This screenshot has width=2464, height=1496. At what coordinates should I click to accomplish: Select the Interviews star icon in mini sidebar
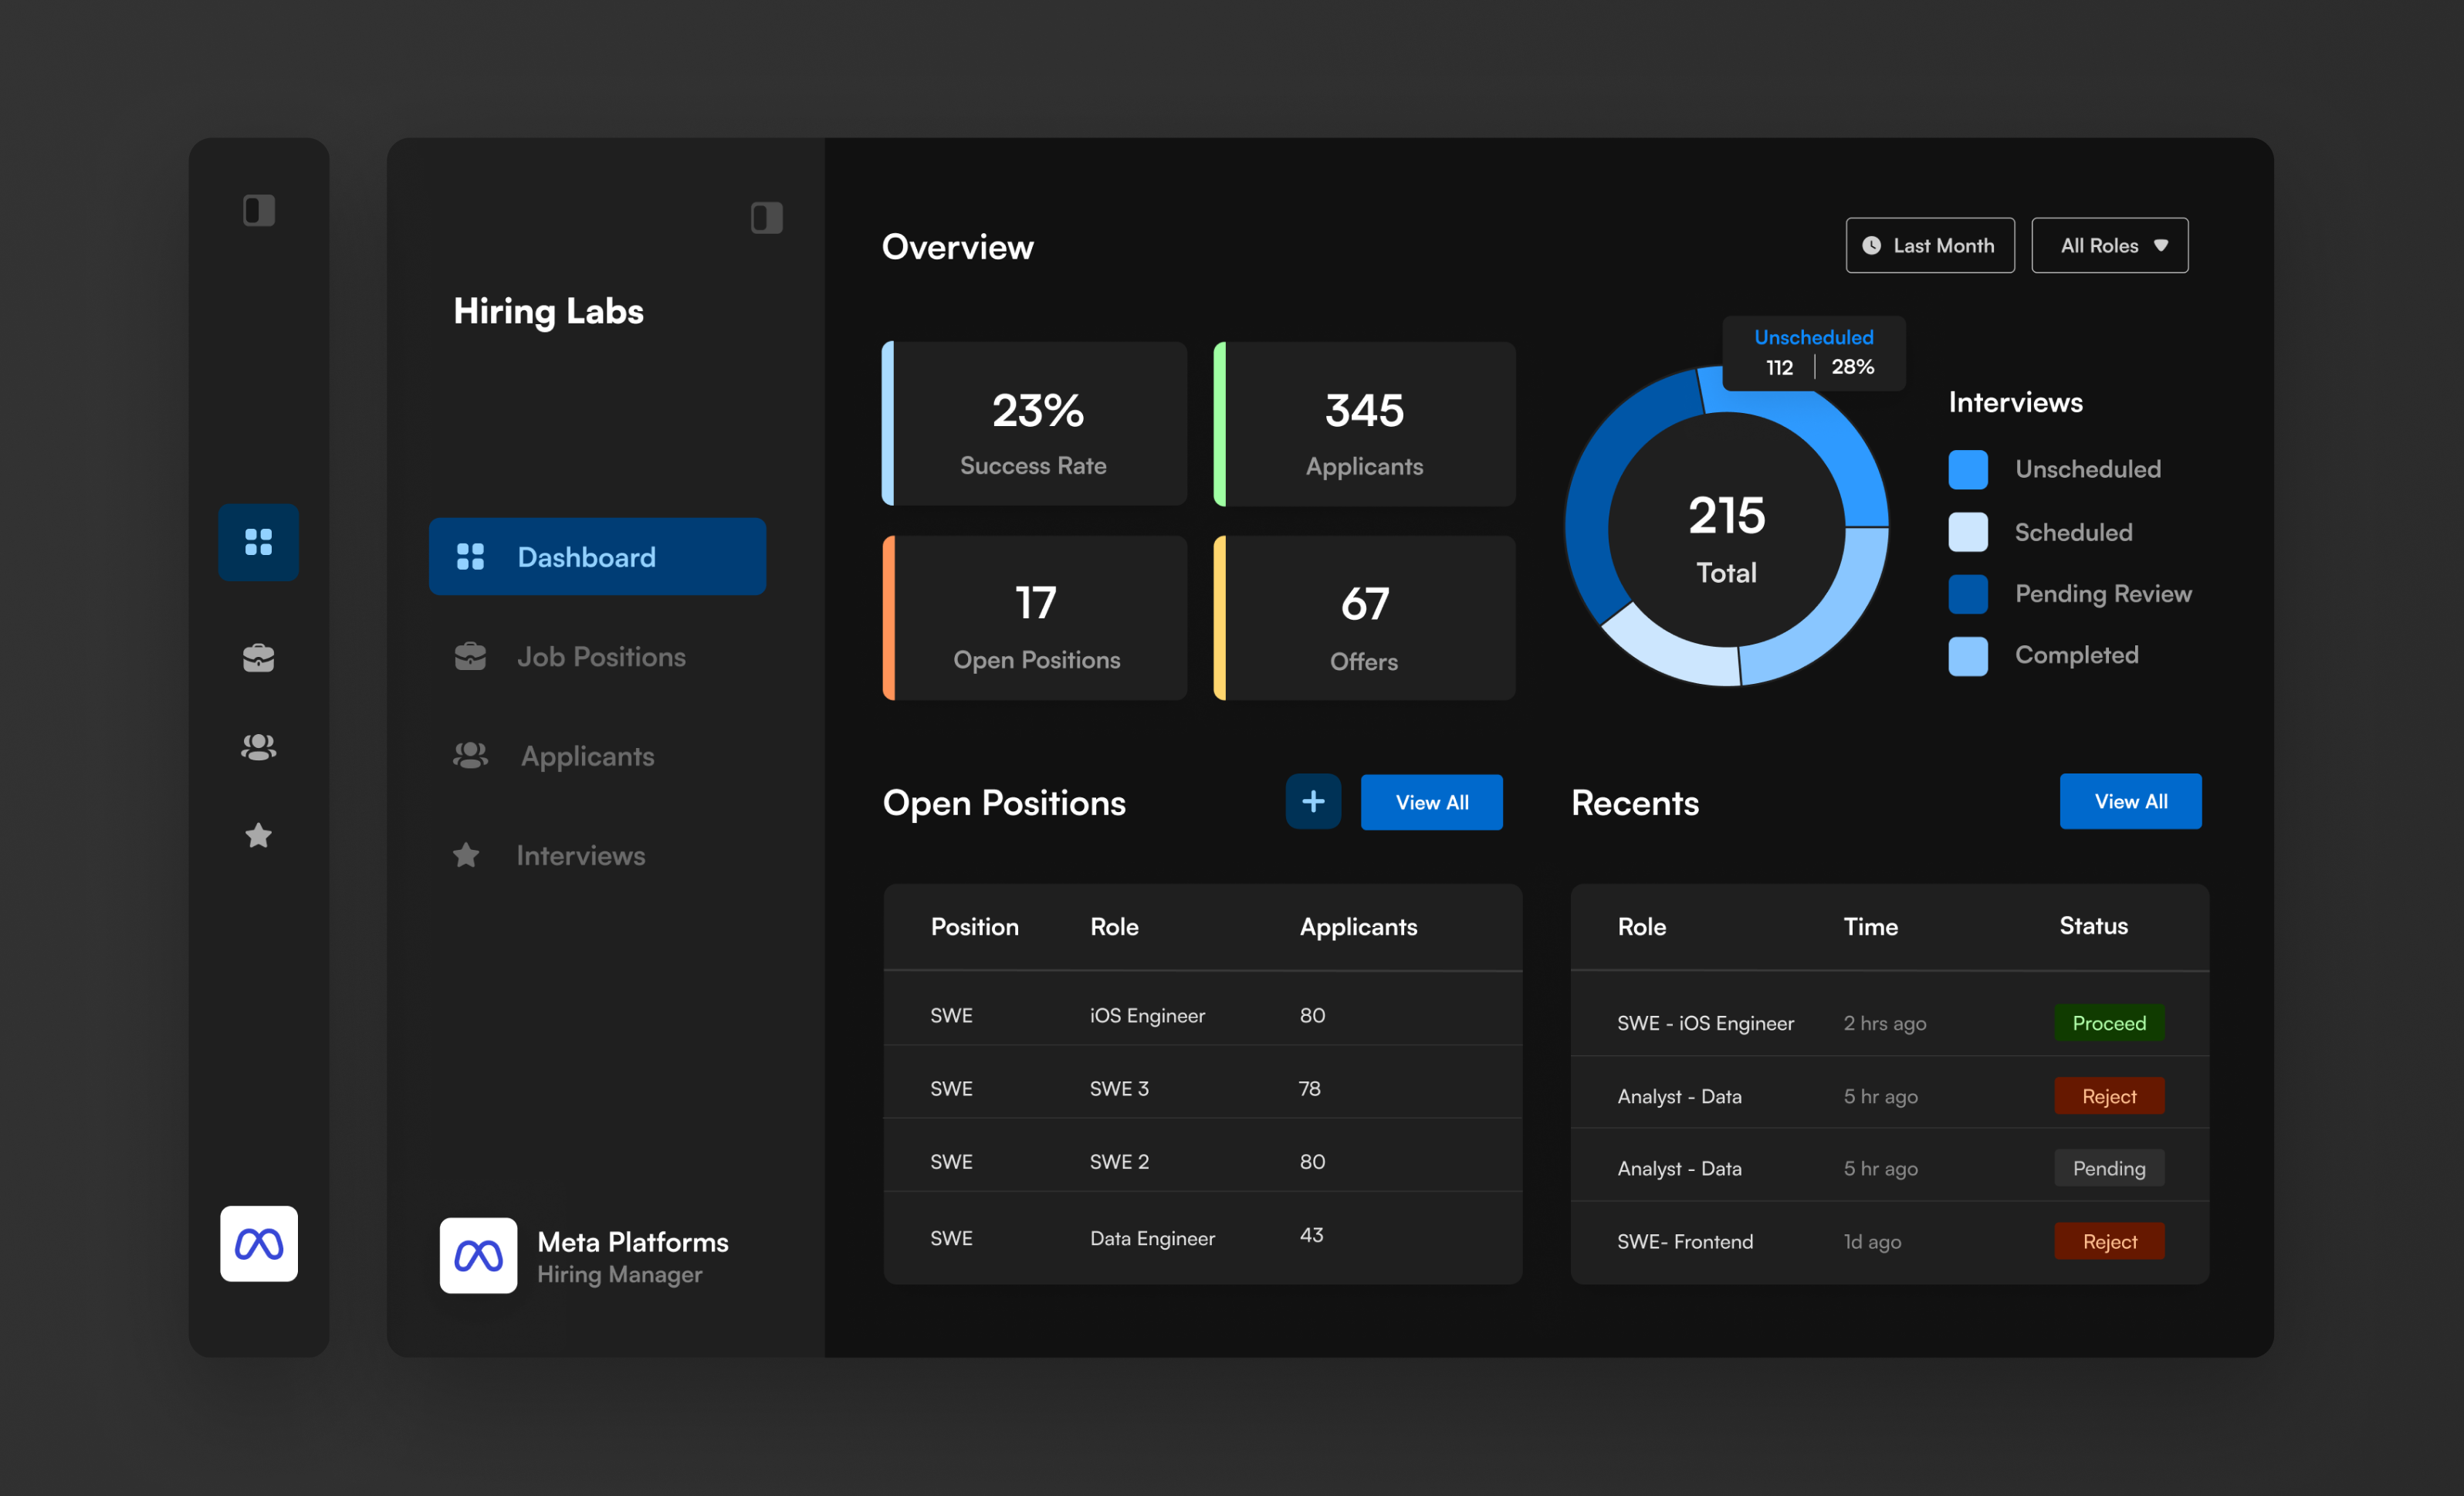pos(258,836)
